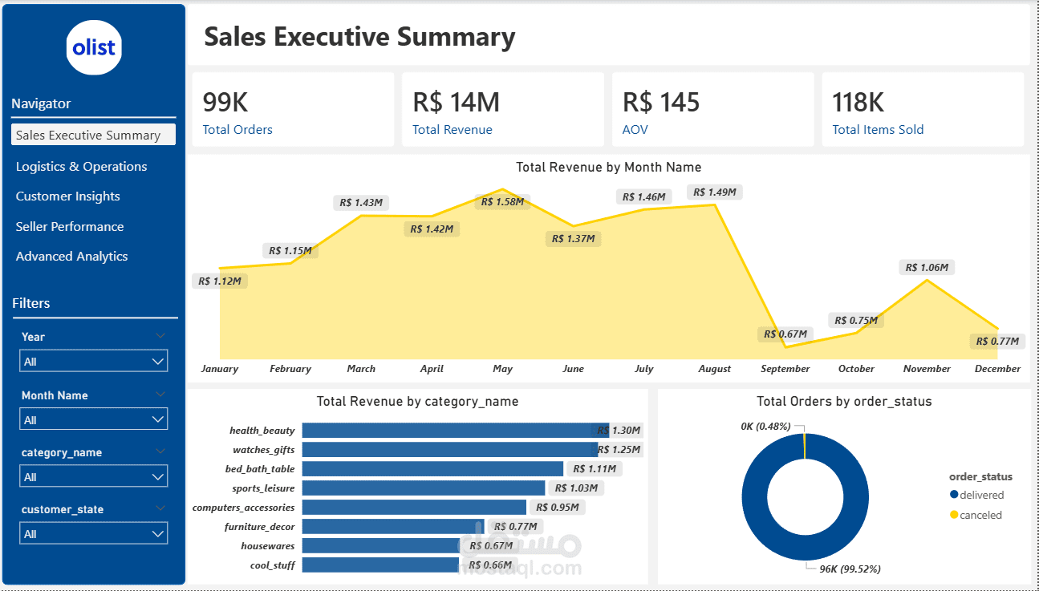
Task: Open the customer_state dropdown
Action: 93,534
